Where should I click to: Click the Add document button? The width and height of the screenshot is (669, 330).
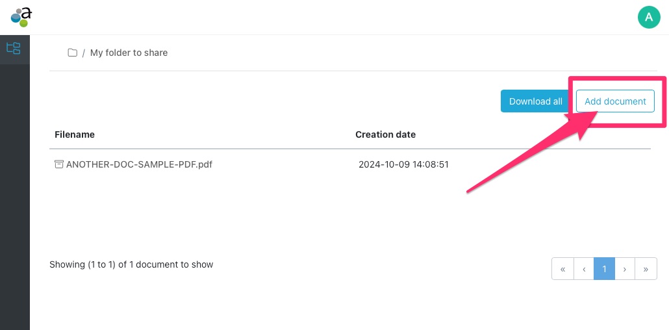tap(614, 101)
